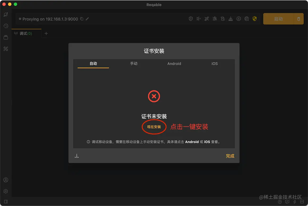The image size is (308, 206).
Task: Open the certificate shield icon in the toolbar
Action: pos(255,19)
